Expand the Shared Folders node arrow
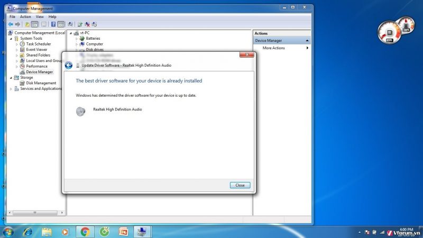This screenshot has width=423, height=238. tap(17, 56)
